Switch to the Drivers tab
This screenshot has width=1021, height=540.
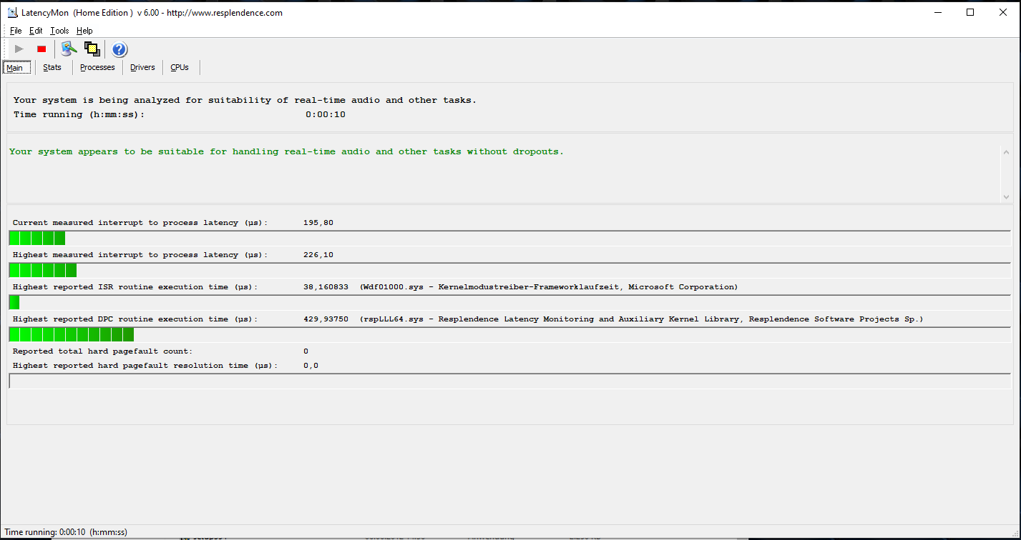142,68
